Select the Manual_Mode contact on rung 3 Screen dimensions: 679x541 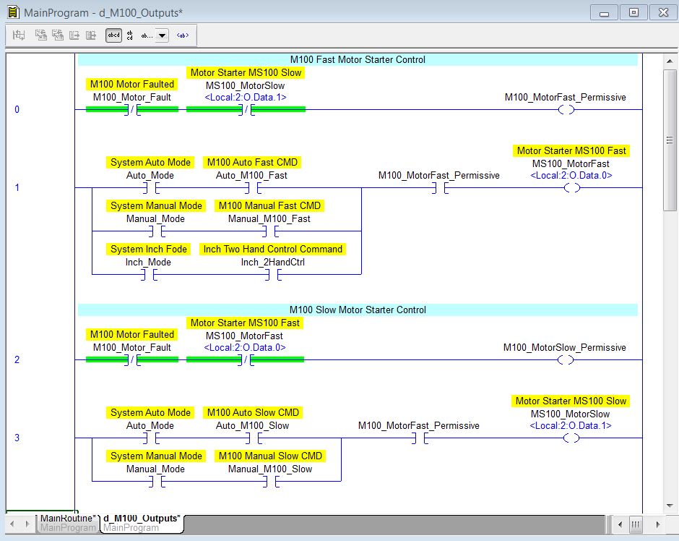click(x=156, y=481)
